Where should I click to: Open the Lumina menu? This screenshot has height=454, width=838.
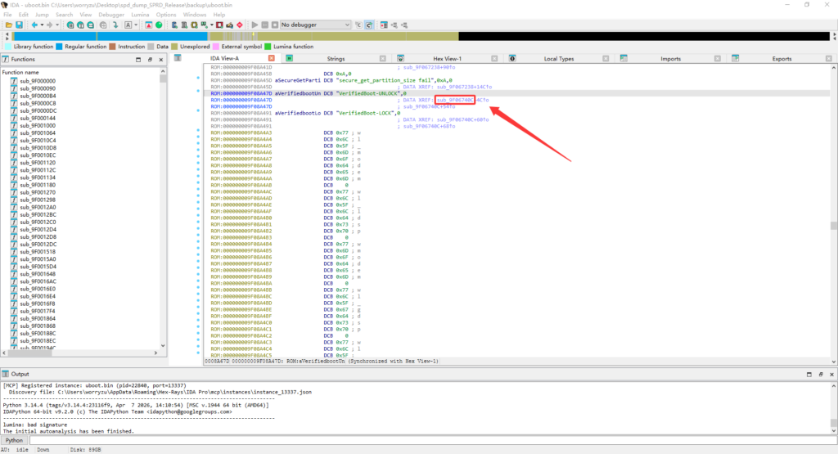(140, 15)
